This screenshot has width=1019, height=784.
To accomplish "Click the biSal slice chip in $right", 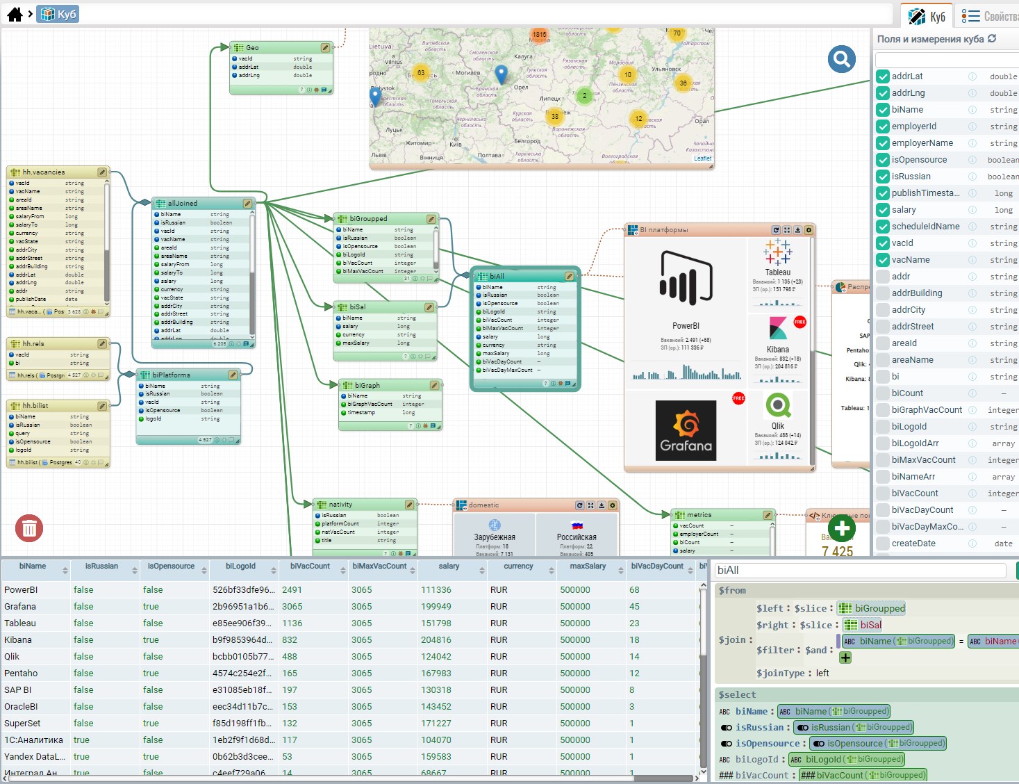I will [x=863, y=625].
